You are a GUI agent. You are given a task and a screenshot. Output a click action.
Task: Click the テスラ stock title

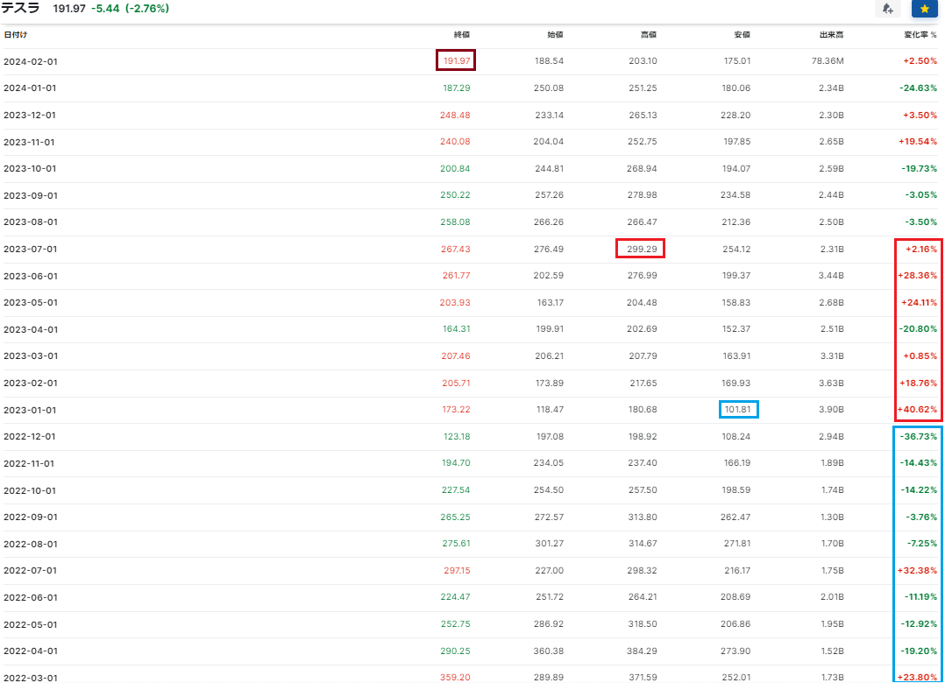click(21, 9)
